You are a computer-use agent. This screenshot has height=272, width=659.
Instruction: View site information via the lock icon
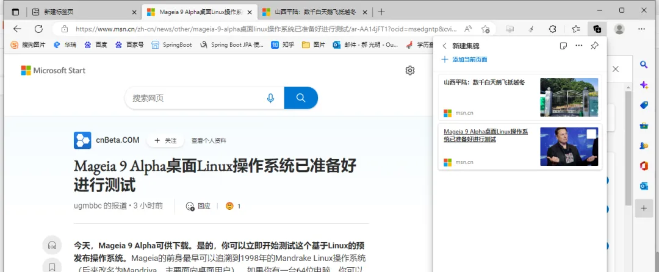pyautogui.click(x=64, y=29)
